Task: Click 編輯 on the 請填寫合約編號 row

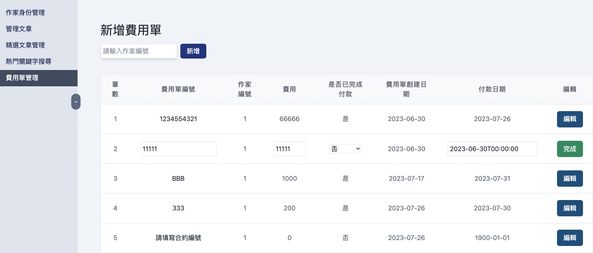Action: 570,238
